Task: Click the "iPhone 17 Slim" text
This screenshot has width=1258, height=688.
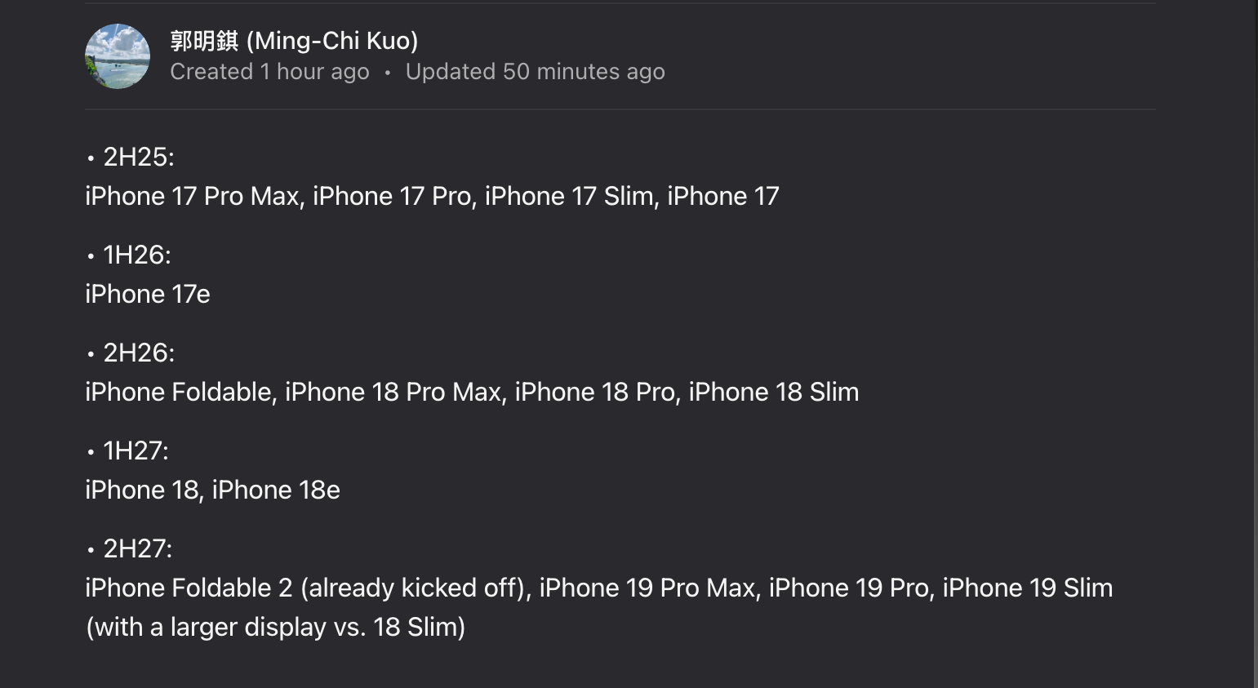Action: [569, 196]
